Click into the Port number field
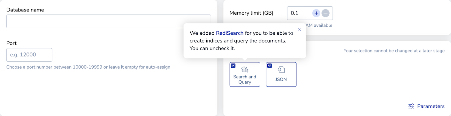 (x=29, y=55)
